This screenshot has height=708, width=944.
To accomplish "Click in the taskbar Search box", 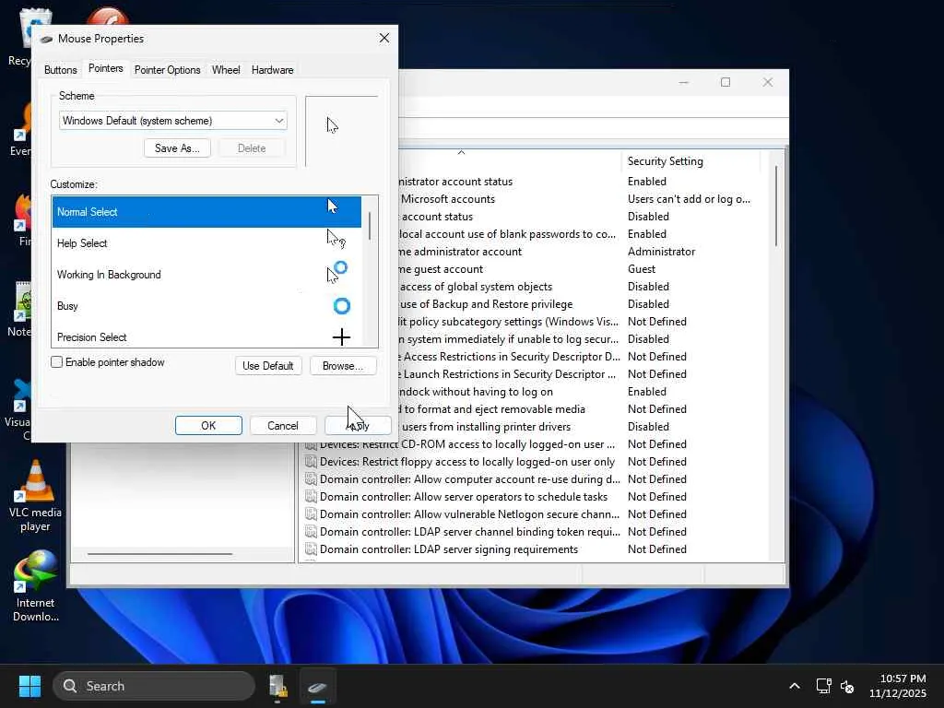I will point(153,686).
